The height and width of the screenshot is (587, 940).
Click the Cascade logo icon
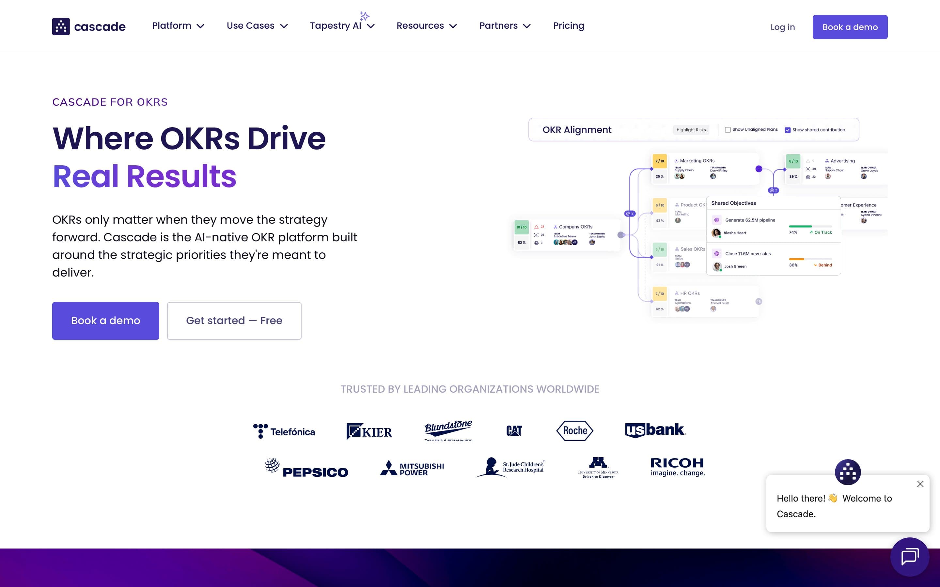[x=61, y=26]
